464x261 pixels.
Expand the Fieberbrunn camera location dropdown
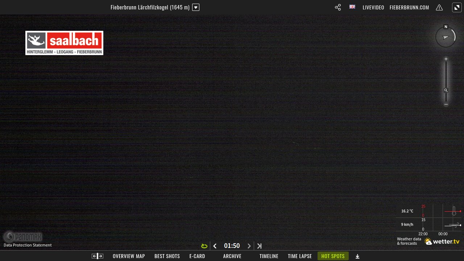(196, 7)
